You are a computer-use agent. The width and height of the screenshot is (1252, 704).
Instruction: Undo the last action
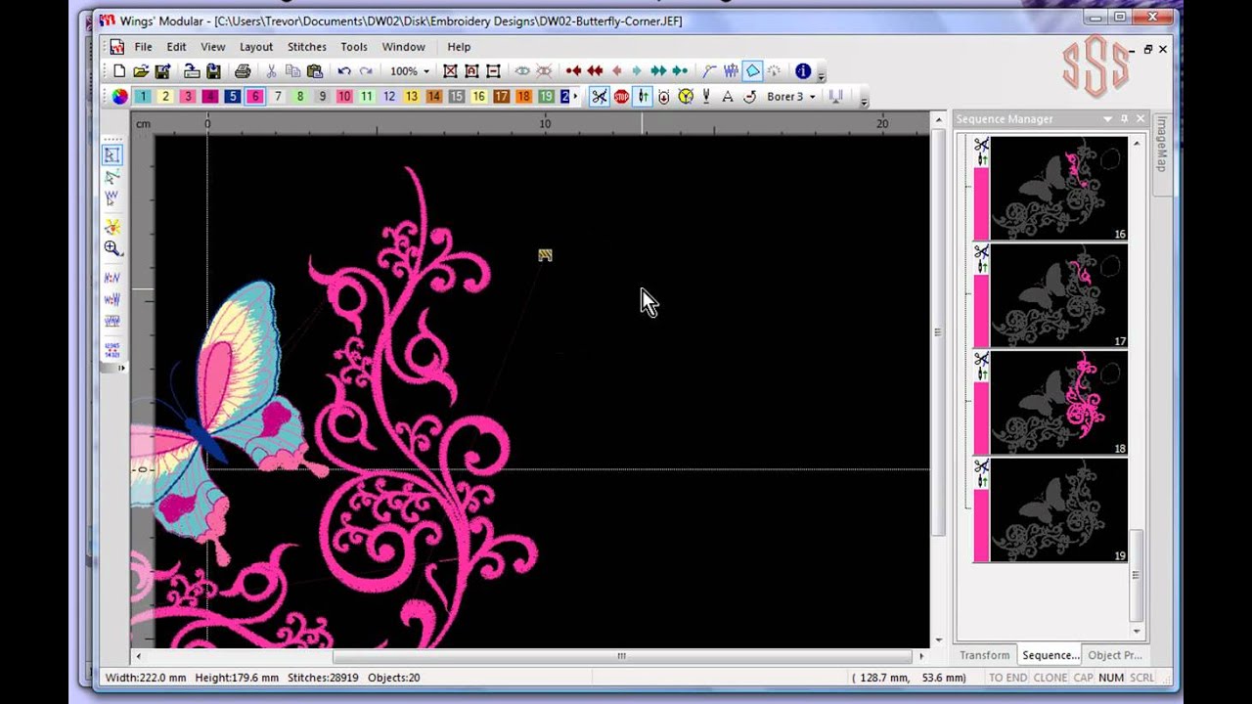click(344, 71)
